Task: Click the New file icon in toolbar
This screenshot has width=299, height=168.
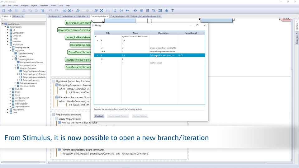Action: click(4, 11)
